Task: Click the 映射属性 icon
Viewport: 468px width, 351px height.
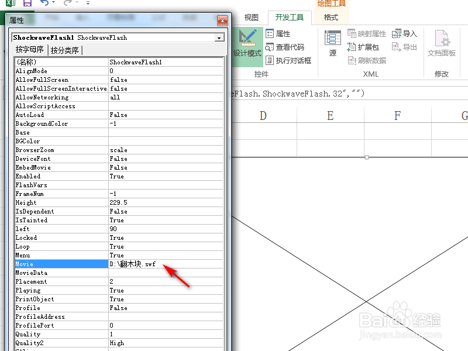Action: (367, 34)
